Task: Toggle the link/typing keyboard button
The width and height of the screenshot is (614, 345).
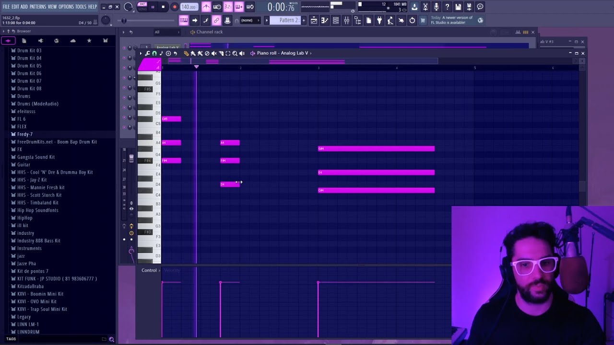Action: click(216, 20)
